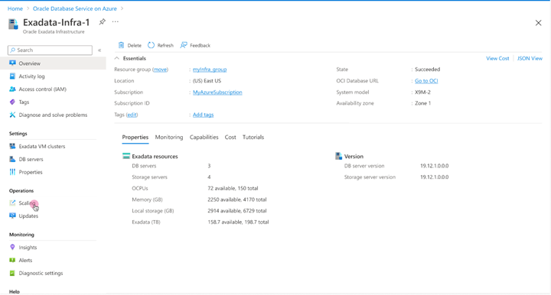This screenshot has height=295, width=551.
Task: Switch to the Monitoring tab
Action: pyautogui.click(x=169, y=137)
